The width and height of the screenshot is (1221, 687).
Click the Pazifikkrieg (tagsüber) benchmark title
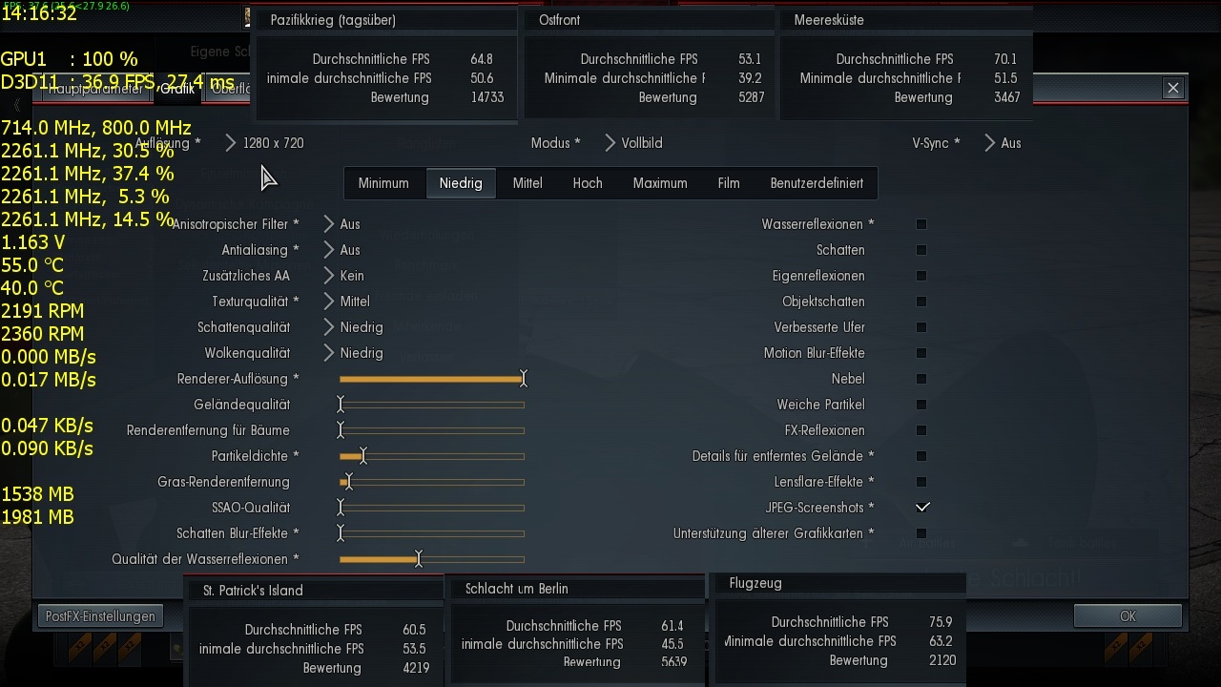click(333, 20)
